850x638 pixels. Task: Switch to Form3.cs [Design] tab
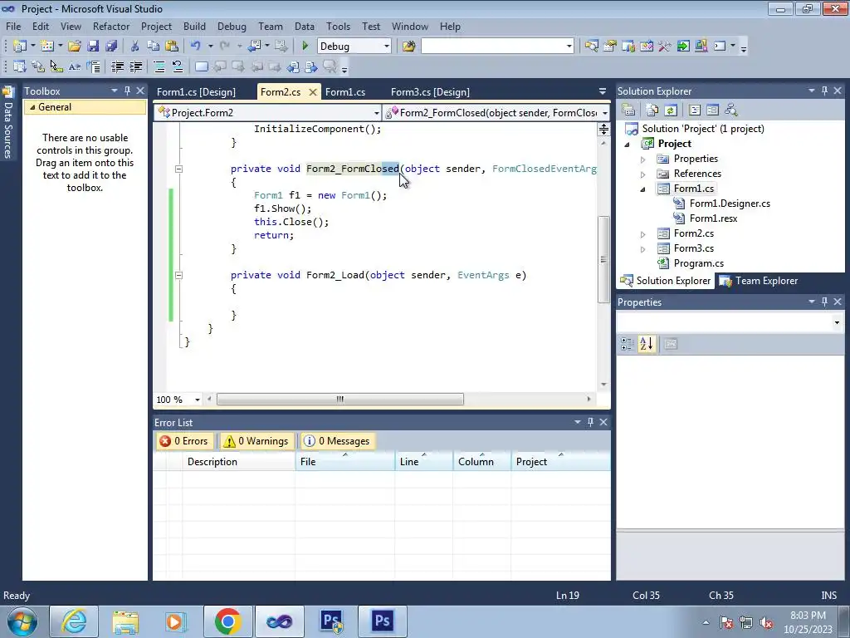tap(430, 91)
